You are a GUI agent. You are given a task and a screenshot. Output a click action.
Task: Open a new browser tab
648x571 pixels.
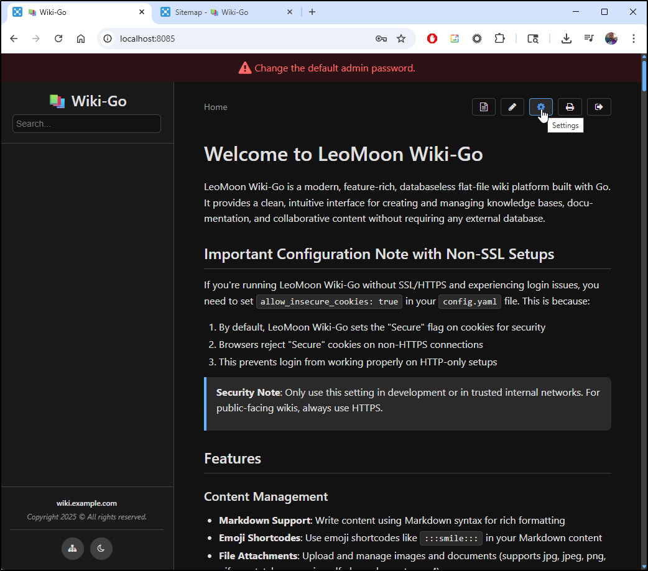point(312,12)
